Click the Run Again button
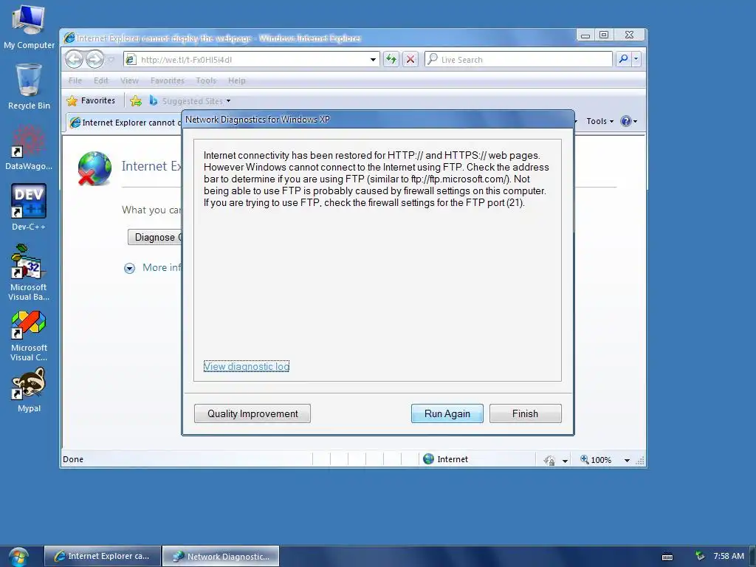Viewport: 756px width, 567px height. pyautogui.click(x=447, y=413)
